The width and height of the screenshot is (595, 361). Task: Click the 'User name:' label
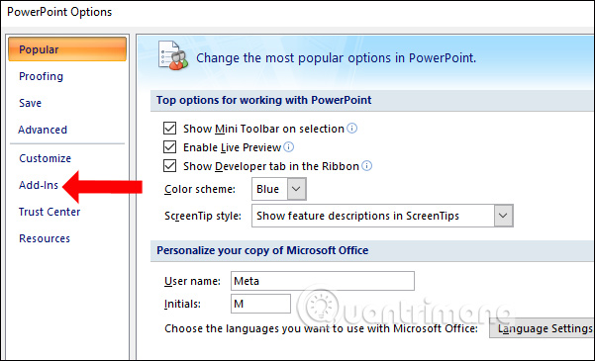pos(192,281)
